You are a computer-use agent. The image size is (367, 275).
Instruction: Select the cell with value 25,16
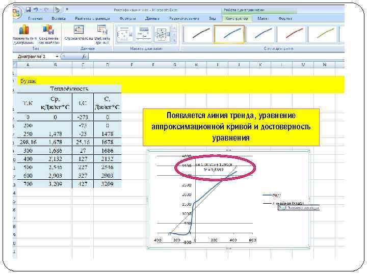[x=83, y=142]
